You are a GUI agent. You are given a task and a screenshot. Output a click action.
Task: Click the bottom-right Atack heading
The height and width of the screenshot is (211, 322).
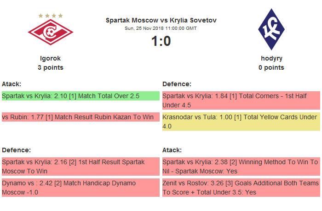point(172,150)
